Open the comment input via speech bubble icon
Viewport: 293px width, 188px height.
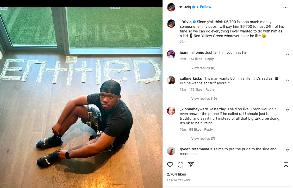(x=180, y=165)
